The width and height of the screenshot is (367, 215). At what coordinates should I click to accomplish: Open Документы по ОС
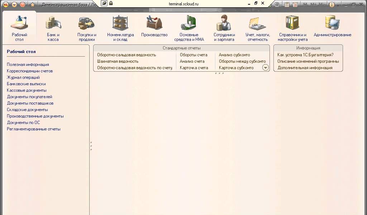pyautogui.click(x=23, y=122)
